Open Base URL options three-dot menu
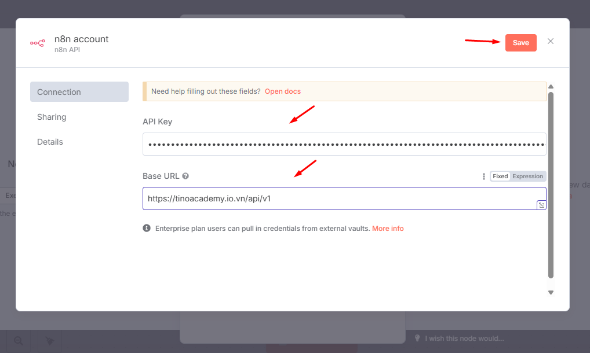Image resolution: width=590 pixels, height=353 pixels. pos(483,176)
